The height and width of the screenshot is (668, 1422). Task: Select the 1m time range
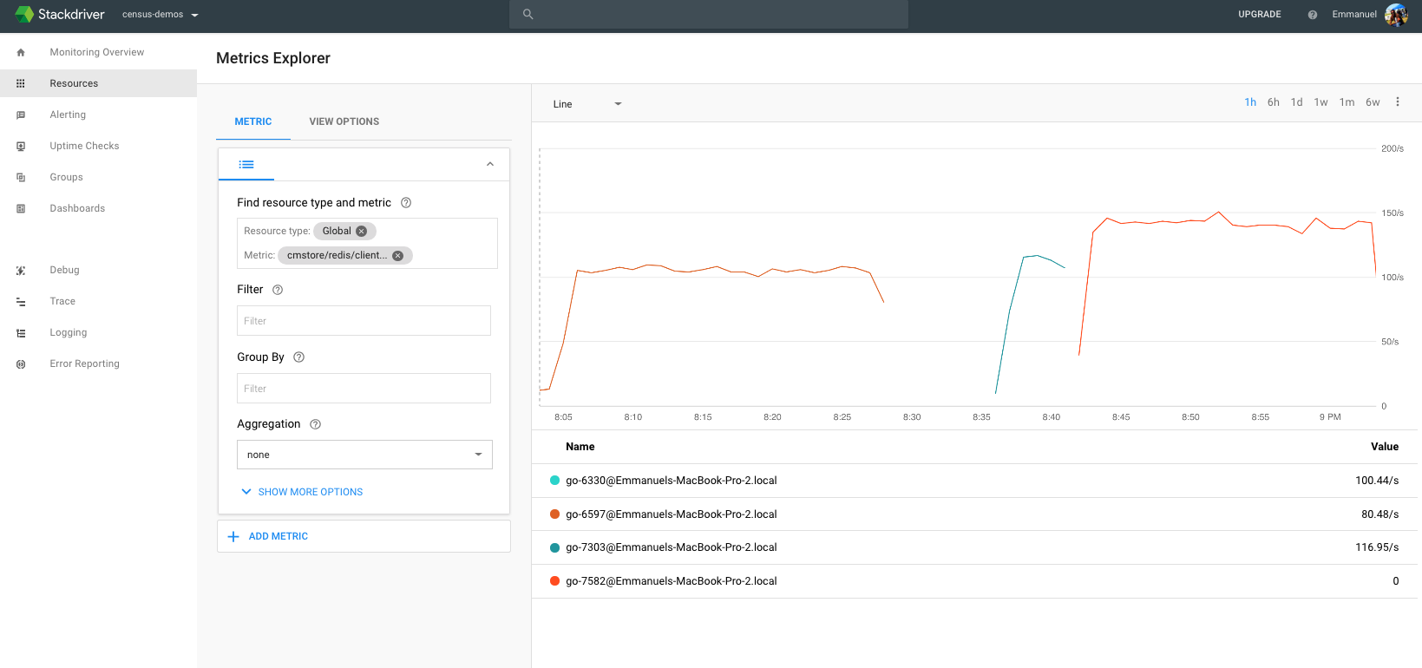(1347, 102)
